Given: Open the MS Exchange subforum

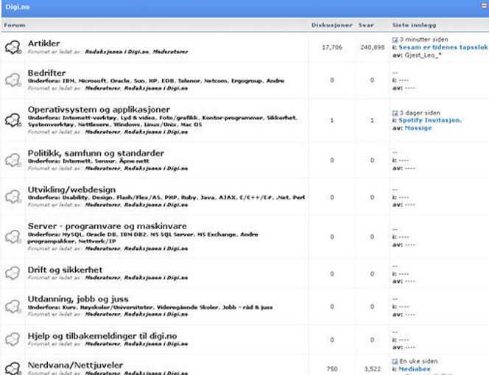Looking at the screenshot, I should (217, 234).
